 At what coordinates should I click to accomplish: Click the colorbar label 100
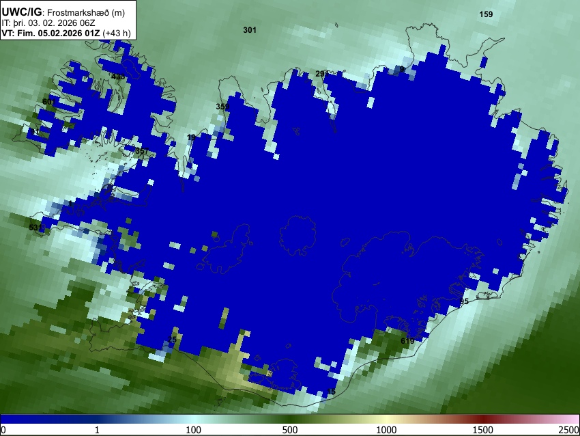click(193, 430)
